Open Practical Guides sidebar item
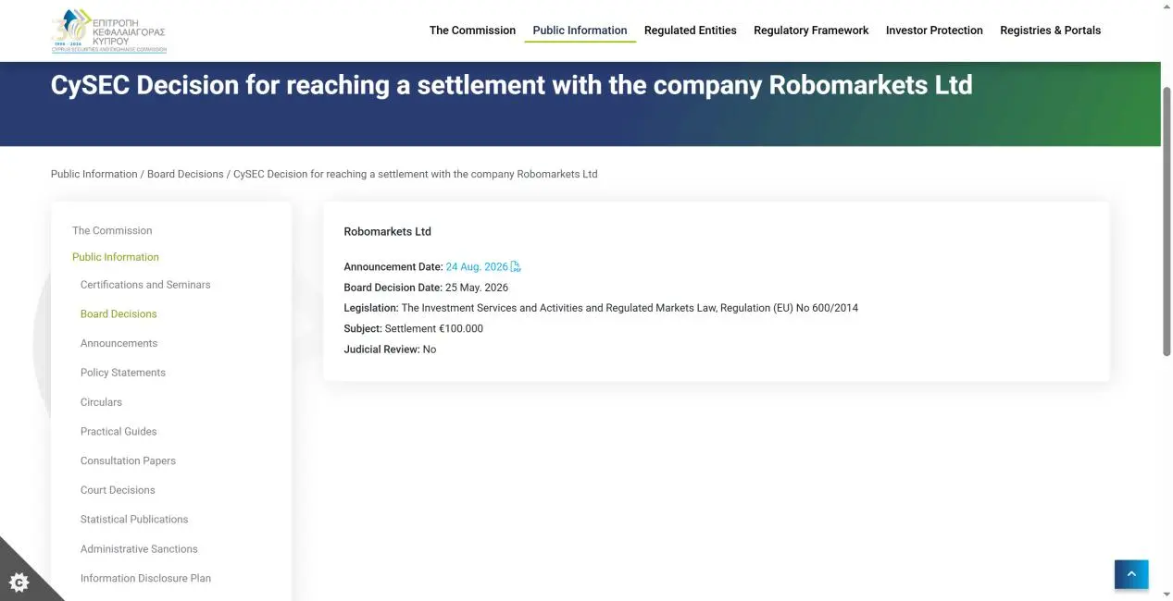This screenshot has width=1173, height=601. [119, 432]
